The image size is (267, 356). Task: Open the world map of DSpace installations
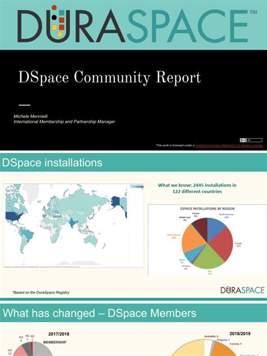74,225
